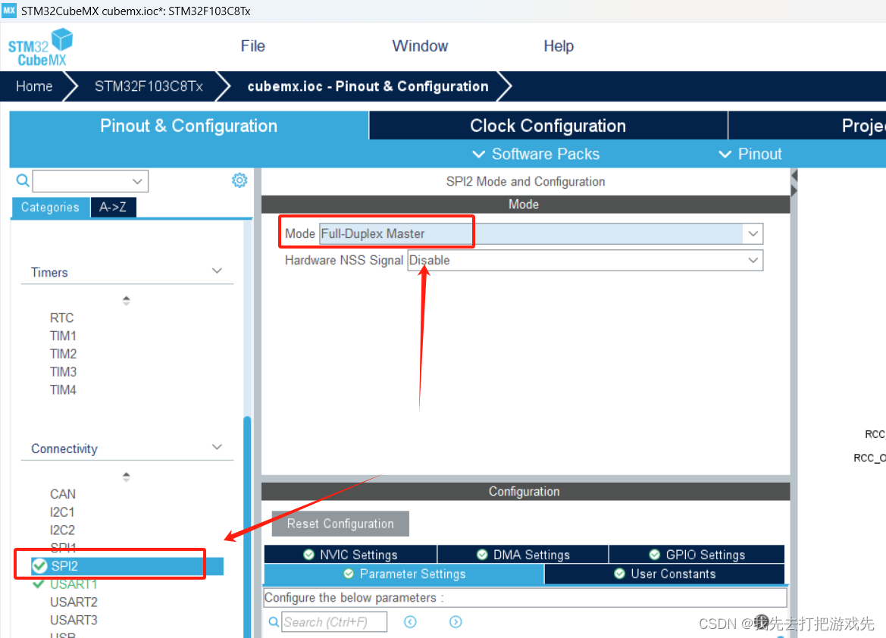Screen dimensions: 886x638
Task: Open the SPI2 Mode dropdown
Action: point(753,233)
